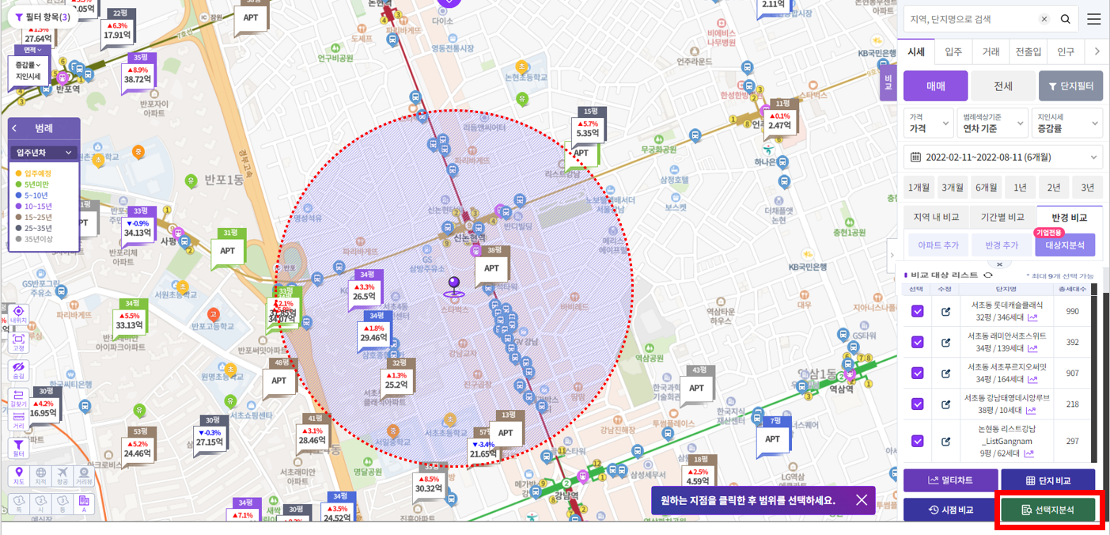1110x535 pixels.
Task: Uncheck 서초동 서초푸르지오써밋 checkbox
Action: (x=917, y=373)
